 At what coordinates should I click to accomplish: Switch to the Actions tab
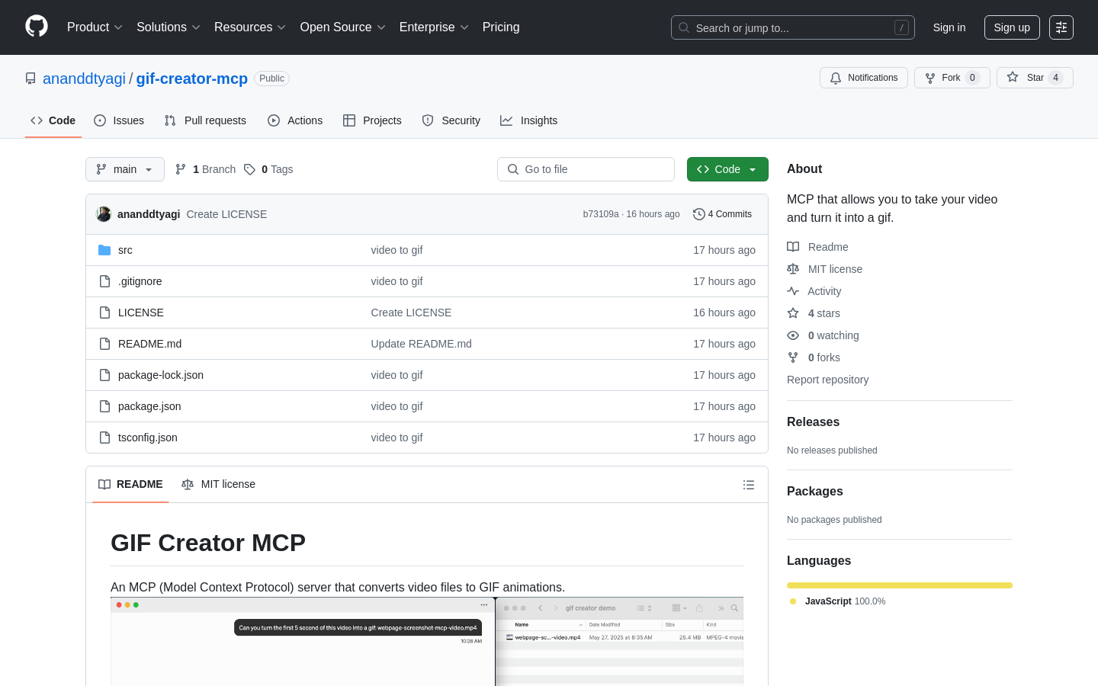click(x=295, y=120)
